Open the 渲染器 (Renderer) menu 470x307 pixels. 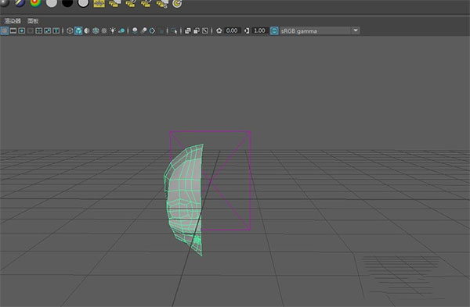(13, 21)
